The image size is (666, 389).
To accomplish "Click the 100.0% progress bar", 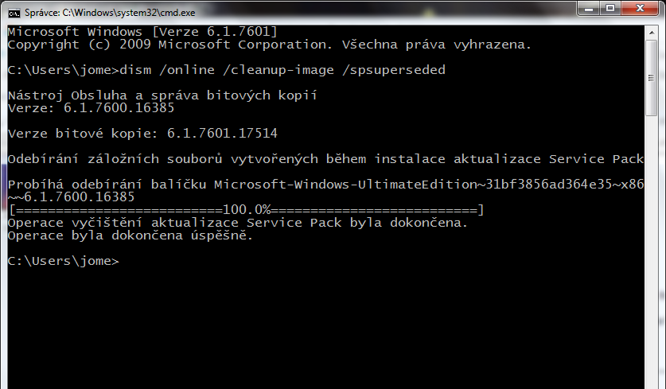I will (x=247, y=210).
